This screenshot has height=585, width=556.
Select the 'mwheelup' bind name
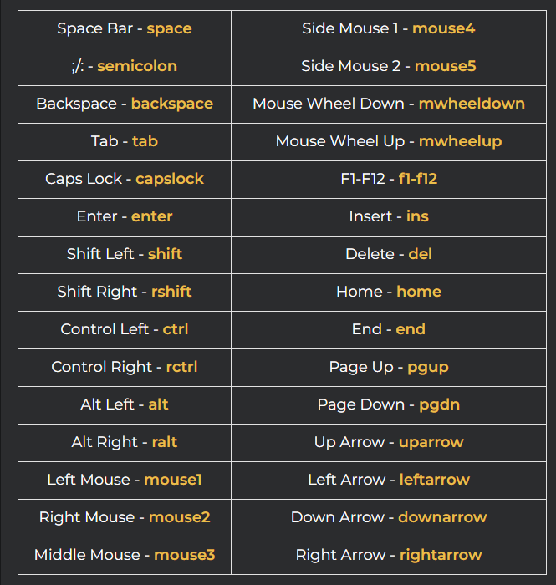(x=460, y=141)
